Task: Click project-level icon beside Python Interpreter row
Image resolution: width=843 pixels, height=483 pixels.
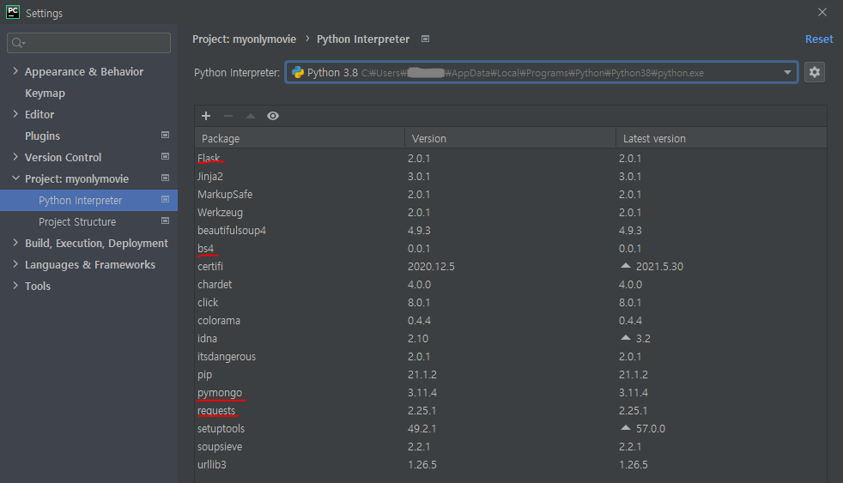Action: tap(165, 200)
